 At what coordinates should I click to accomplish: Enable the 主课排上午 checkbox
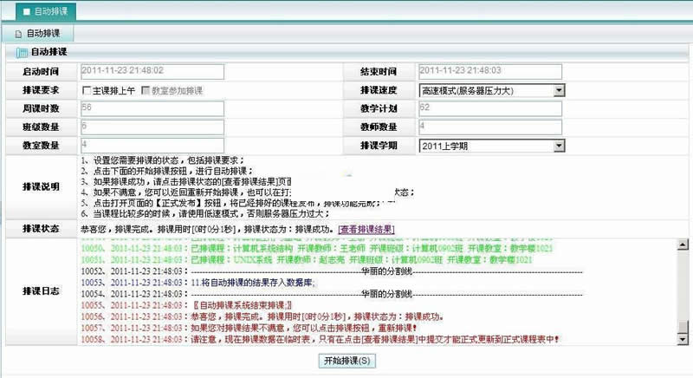click(87, 90)
